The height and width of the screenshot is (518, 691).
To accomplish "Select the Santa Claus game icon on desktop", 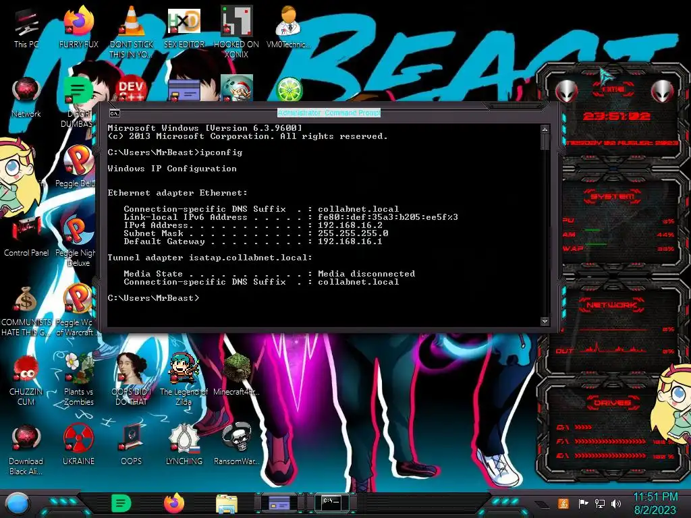I will click(x=237, y=88).
